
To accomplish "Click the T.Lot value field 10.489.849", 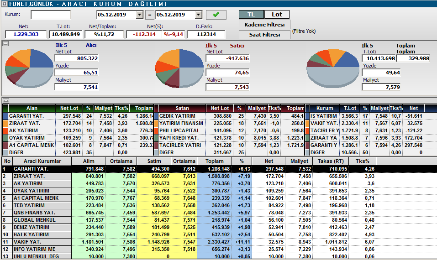I will coord(65,34).
